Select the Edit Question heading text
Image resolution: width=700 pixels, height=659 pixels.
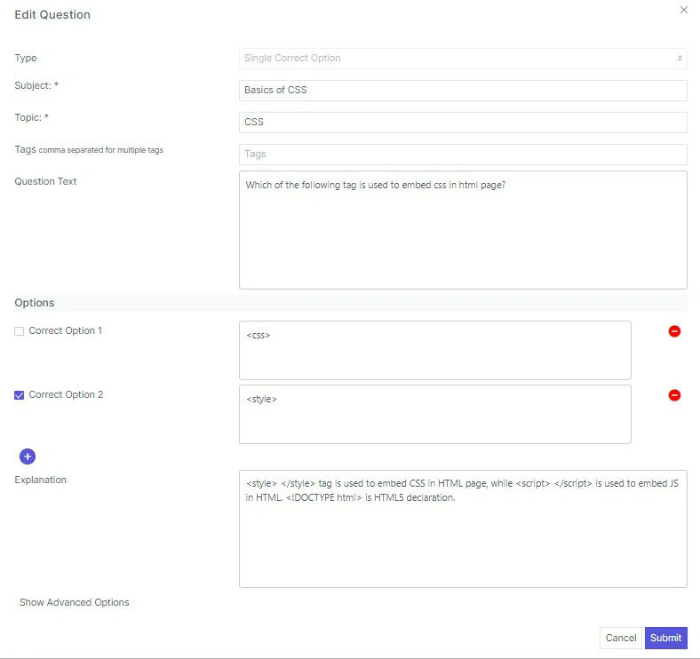[52, 15]
